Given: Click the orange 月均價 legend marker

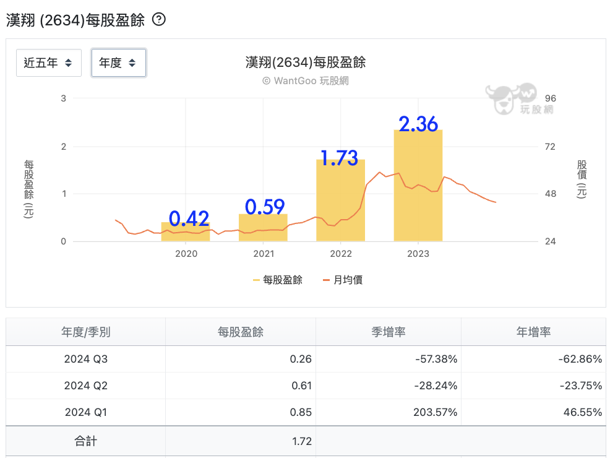Looking at the screenshot, I should (327, 280).
